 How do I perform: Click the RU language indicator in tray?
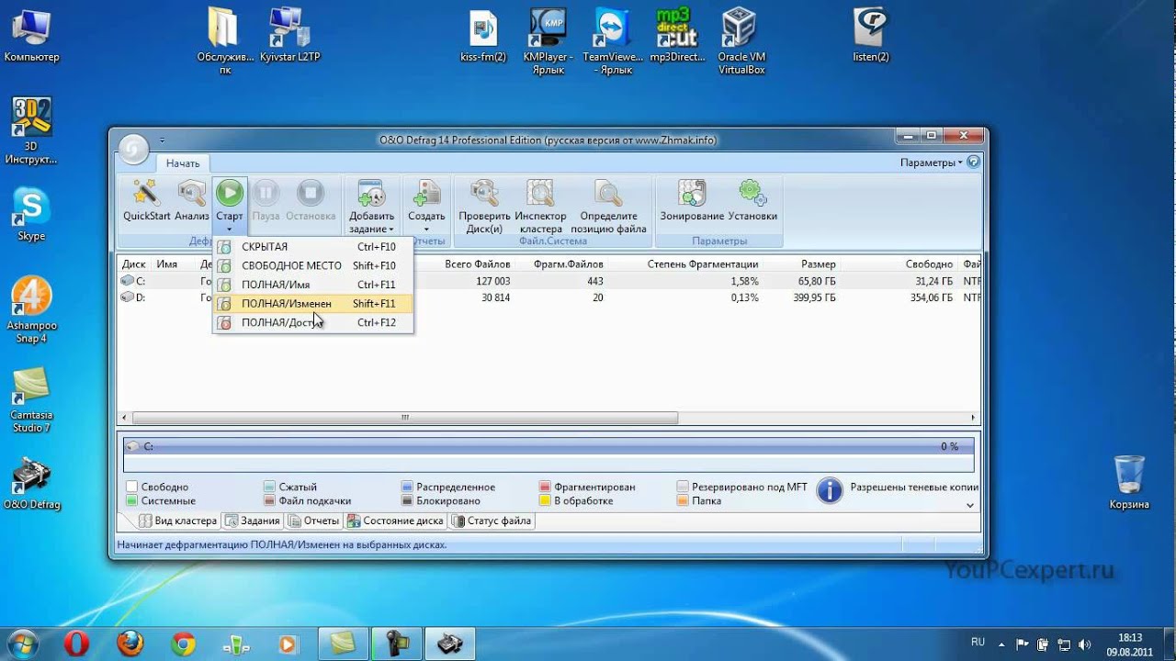pos(978,642)
